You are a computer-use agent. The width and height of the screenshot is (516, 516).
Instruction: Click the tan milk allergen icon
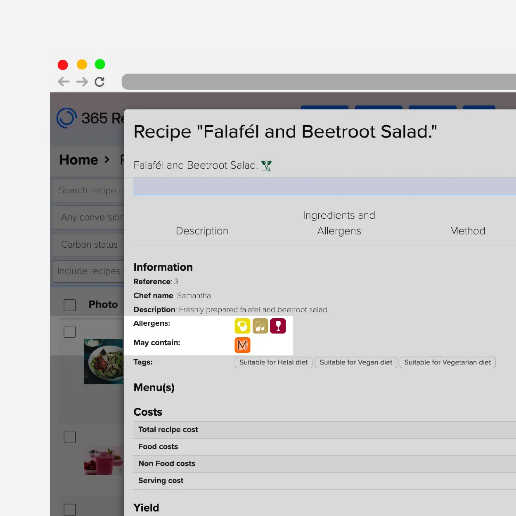point(260,326)
